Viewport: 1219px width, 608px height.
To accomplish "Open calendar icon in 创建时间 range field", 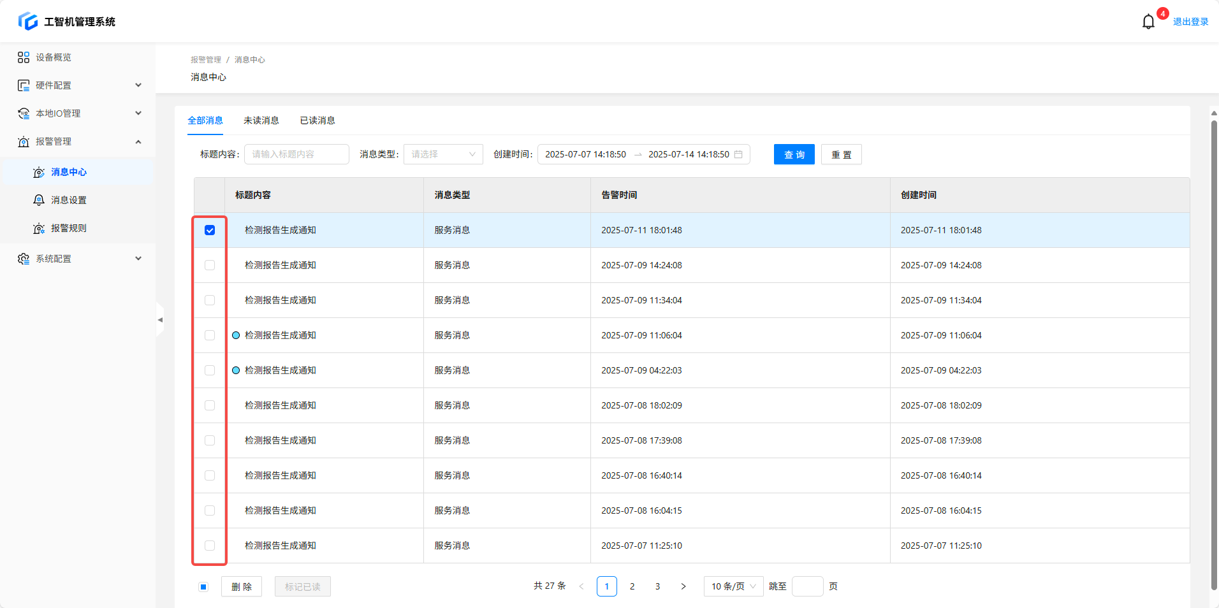I will 738,154.
